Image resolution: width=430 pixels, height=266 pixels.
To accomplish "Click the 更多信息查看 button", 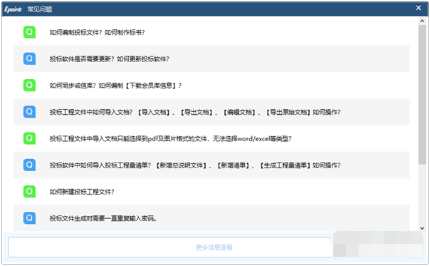I will pyautogui.click(x=214, y=247).
